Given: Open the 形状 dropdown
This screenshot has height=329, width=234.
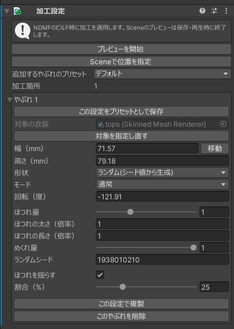Looking at the screenshot, I should pos(163,173).
